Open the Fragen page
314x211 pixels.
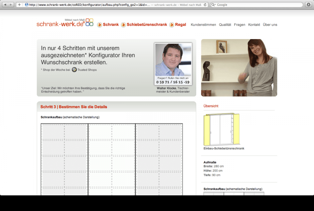click(x=239, y=25)
